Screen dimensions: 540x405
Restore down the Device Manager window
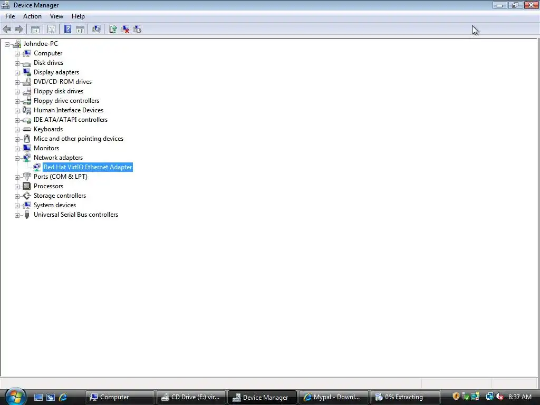pos(515,5)
